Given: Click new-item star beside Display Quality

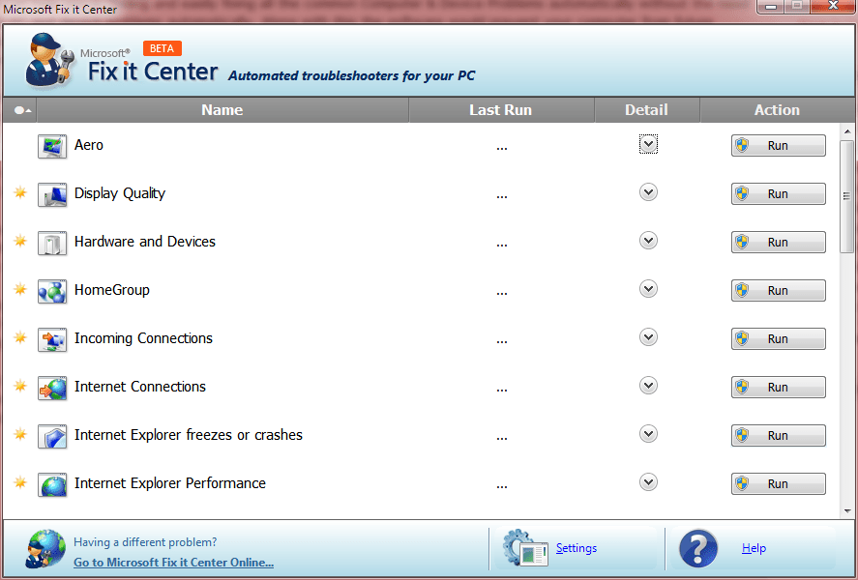Looking at the screenshot, I should [20, 192].
